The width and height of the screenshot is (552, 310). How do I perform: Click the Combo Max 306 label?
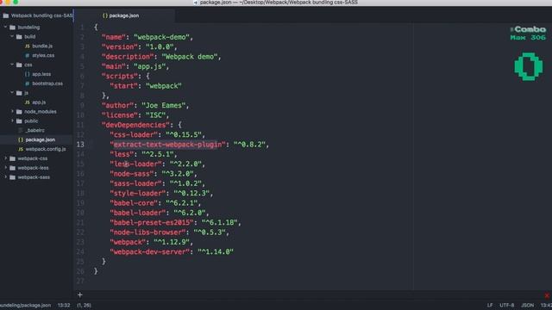pyautogui.click(x=528, y=34)
